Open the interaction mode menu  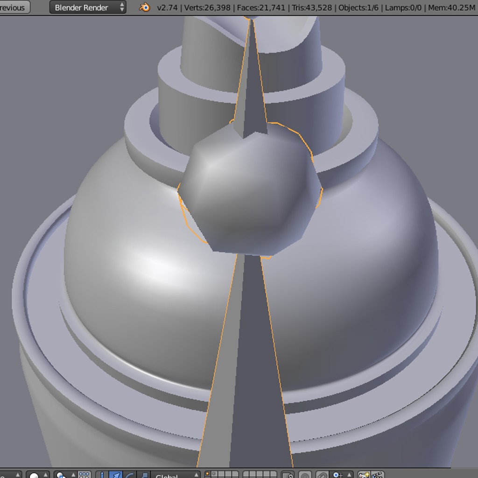pyautogui.click(x=13, y=475)
